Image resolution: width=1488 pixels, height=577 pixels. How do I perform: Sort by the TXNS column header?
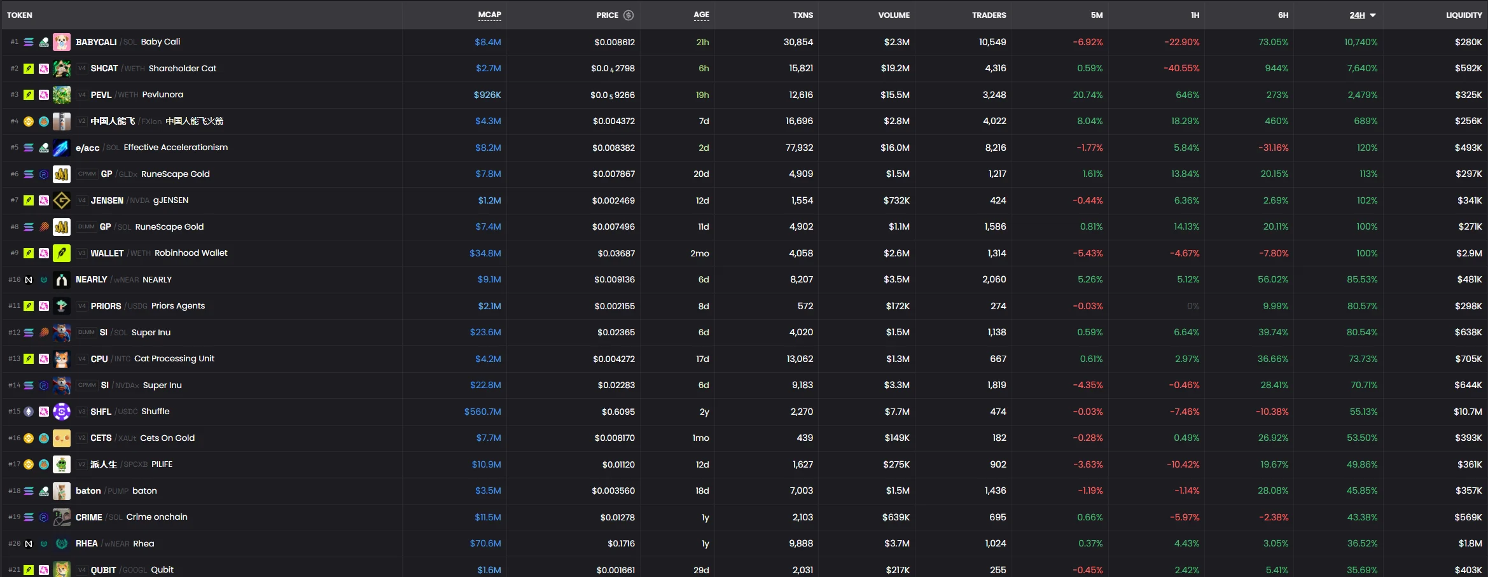(803, 15)
